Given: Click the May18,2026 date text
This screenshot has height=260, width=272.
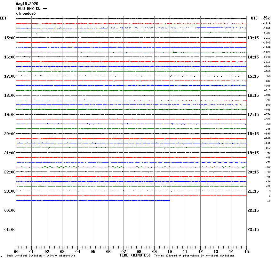Looking at the screenshot, I should (x=27, y=4).
